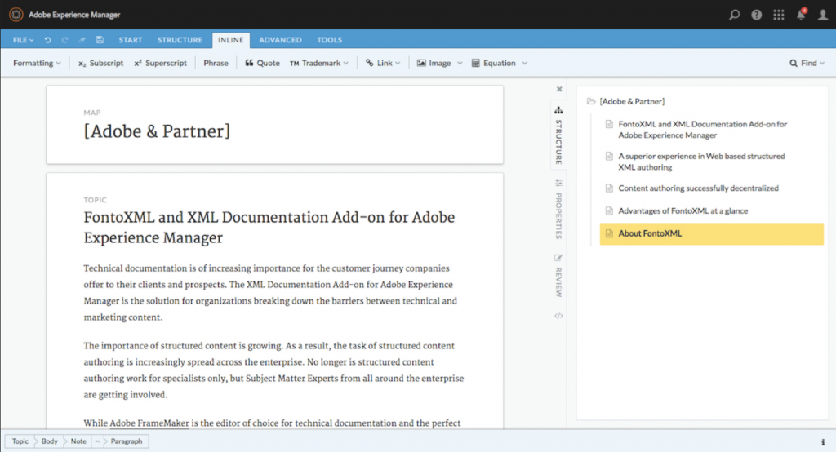
Task: Expand the Formatting dropdown
Action: pos(37,63)
